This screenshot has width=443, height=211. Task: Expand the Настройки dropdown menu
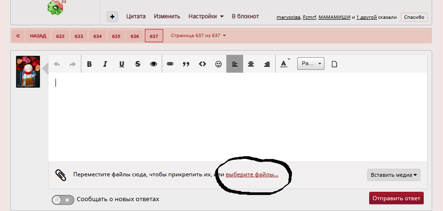pyautogui.click(x=206, y=16)
